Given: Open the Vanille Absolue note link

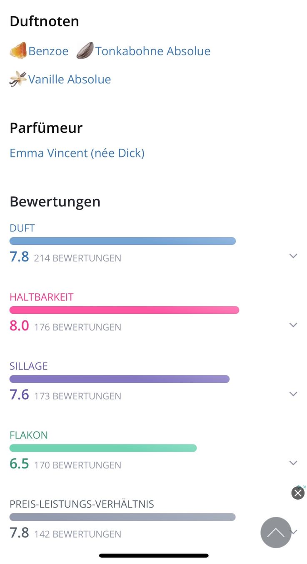Looking at the screenshot, I should click(70, 79).
